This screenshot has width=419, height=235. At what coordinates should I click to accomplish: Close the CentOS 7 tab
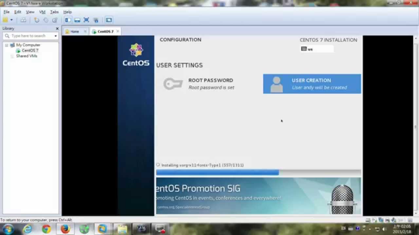pyautogui.click(x=118, y=31)
